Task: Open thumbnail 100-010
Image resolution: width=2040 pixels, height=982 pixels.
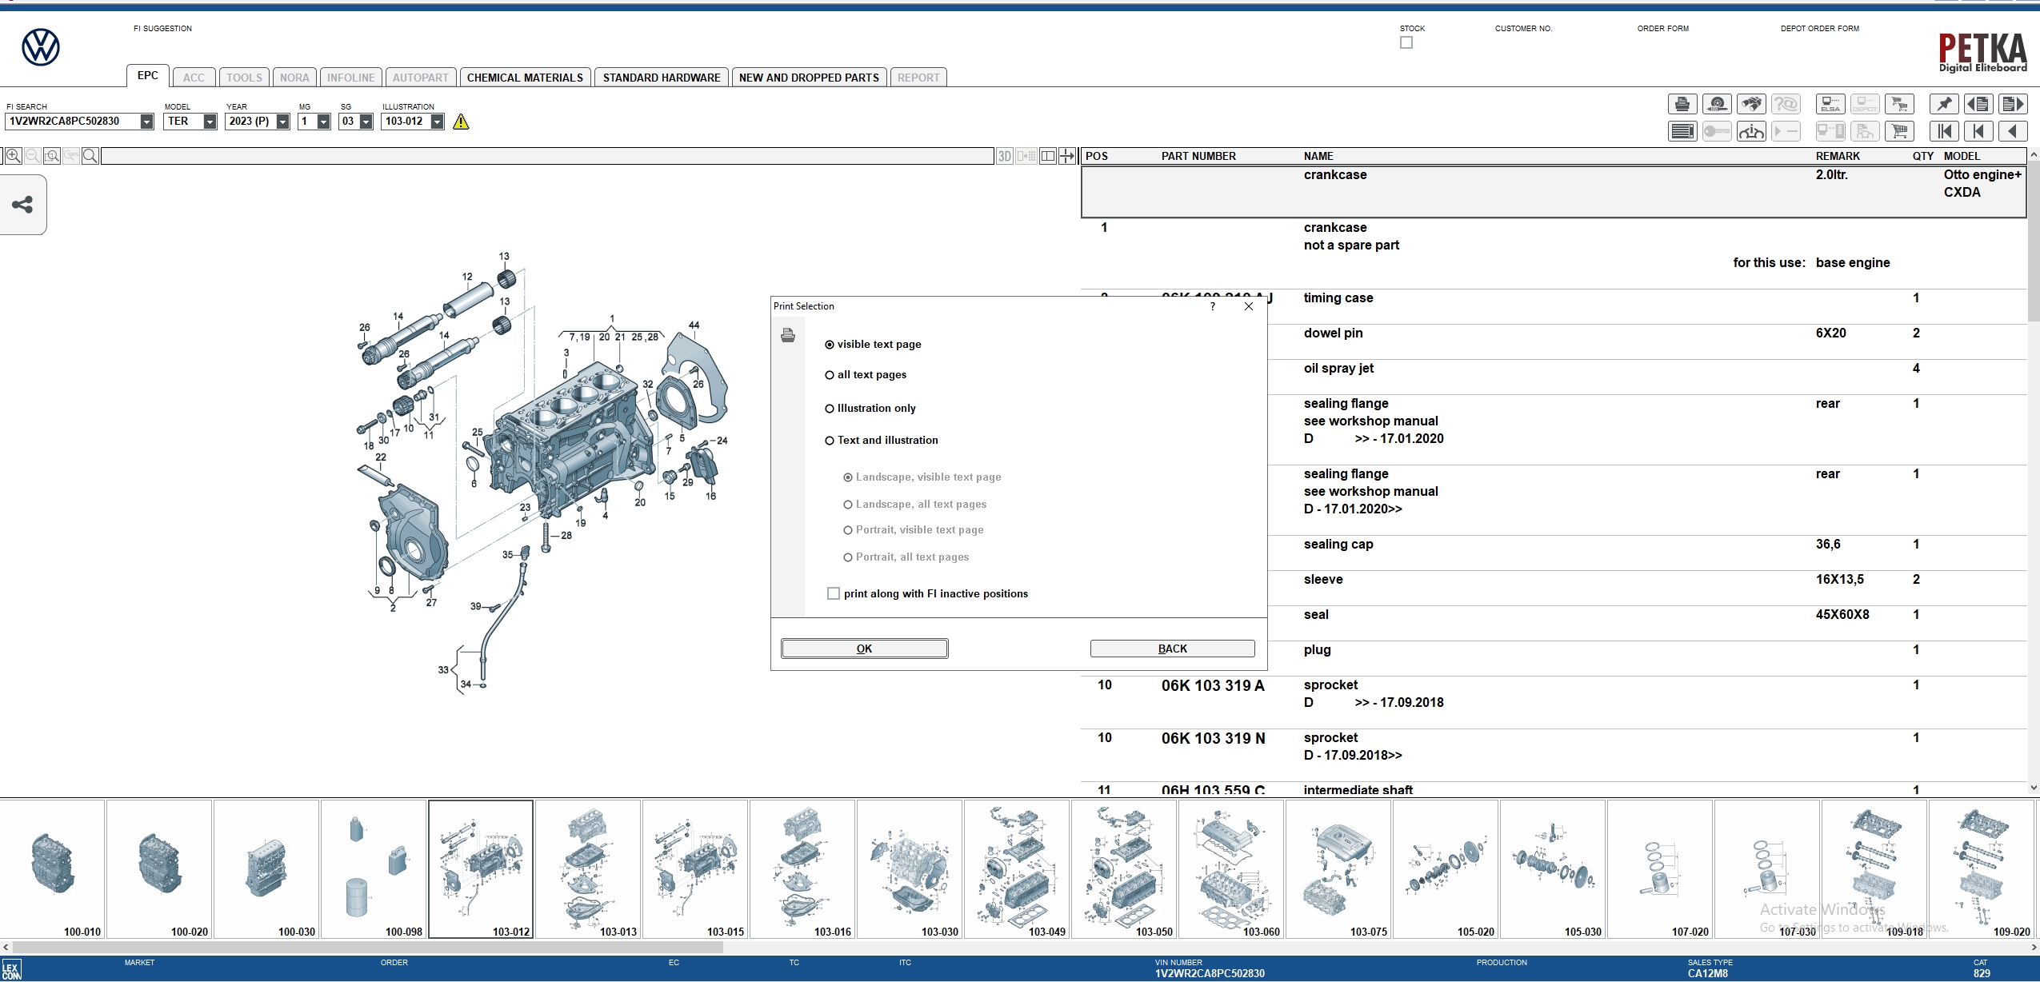Action: pyautogui.click(x=53, y=869)
